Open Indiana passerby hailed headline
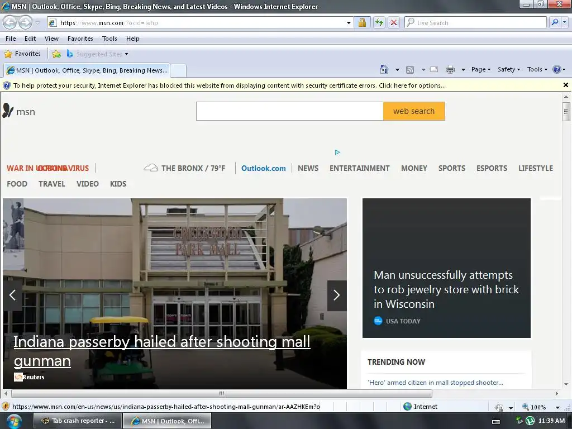This screenshot has height=429, width=572. point(161,351)
